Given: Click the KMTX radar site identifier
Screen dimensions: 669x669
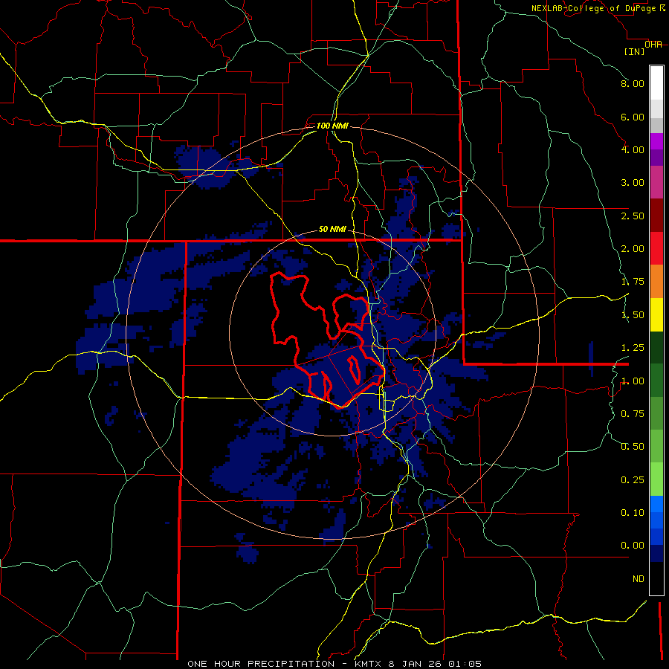Looking at the screenshot, I should point(369,664).
